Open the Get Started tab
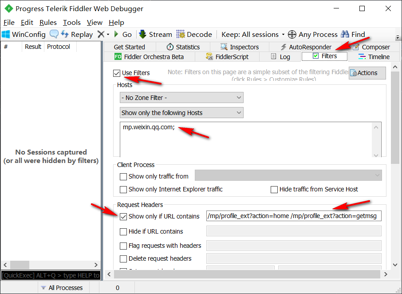 coord(130,47)
